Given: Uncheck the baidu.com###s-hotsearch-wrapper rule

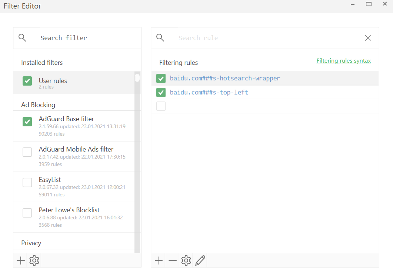Looking at the screenshot, I should click(161, 78).
